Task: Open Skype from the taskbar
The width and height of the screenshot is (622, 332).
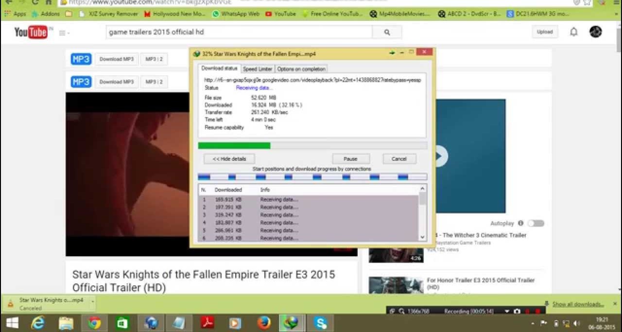Action: point(320,323)
